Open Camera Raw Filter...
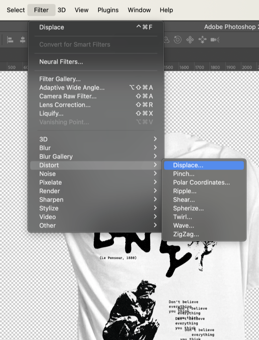Screen dimensions: 259x340 (96, 96)
